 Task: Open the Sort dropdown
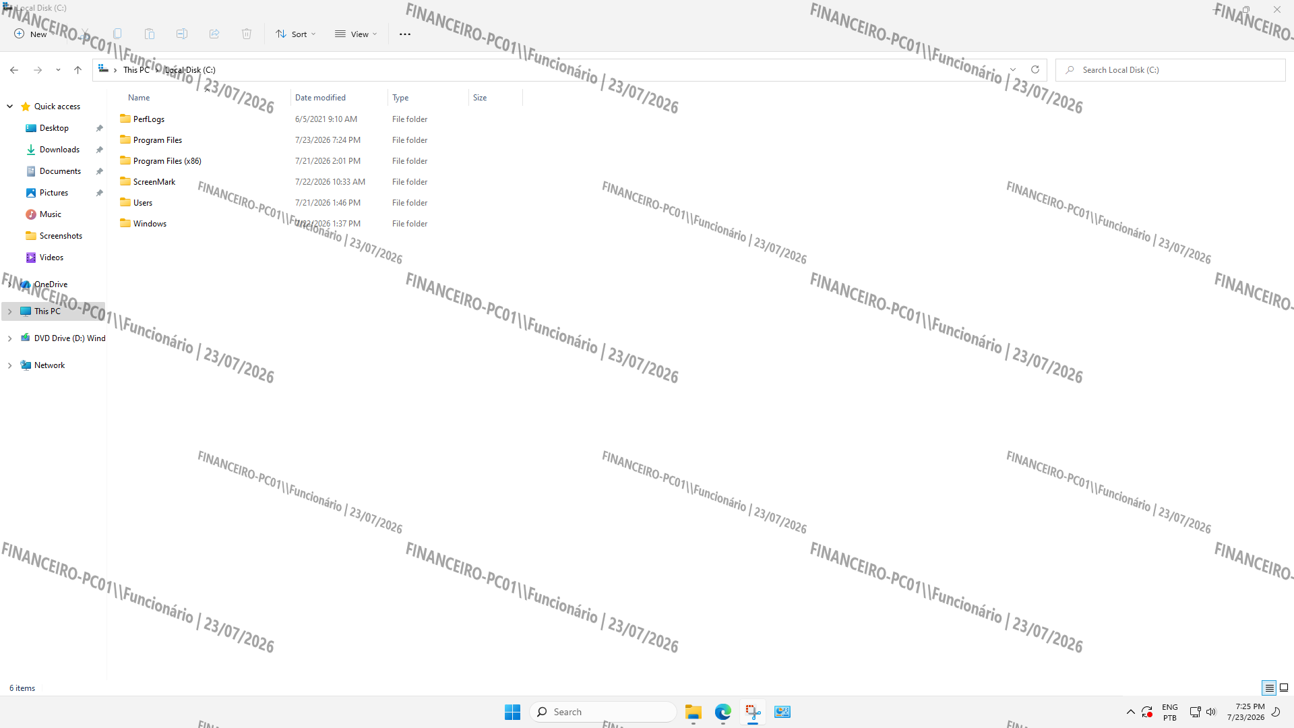(x=295, y=34)
